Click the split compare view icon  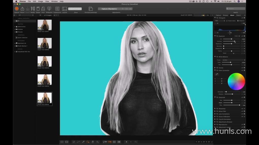pyautogui.click(x=62, y=142)
